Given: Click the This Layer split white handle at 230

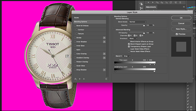Looking at the screenshot, I should coord(150,65).
